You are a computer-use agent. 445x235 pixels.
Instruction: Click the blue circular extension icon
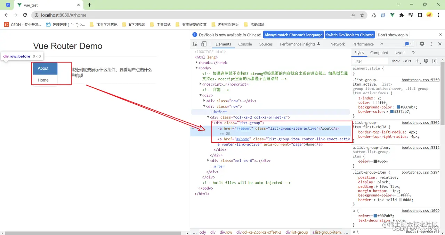(383, 15)
